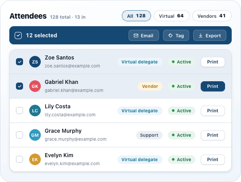The image size is (241, 182).
Task: Check the Grace Murphy row checkbox
Action: pyautogui.click(x=19, y=135)
